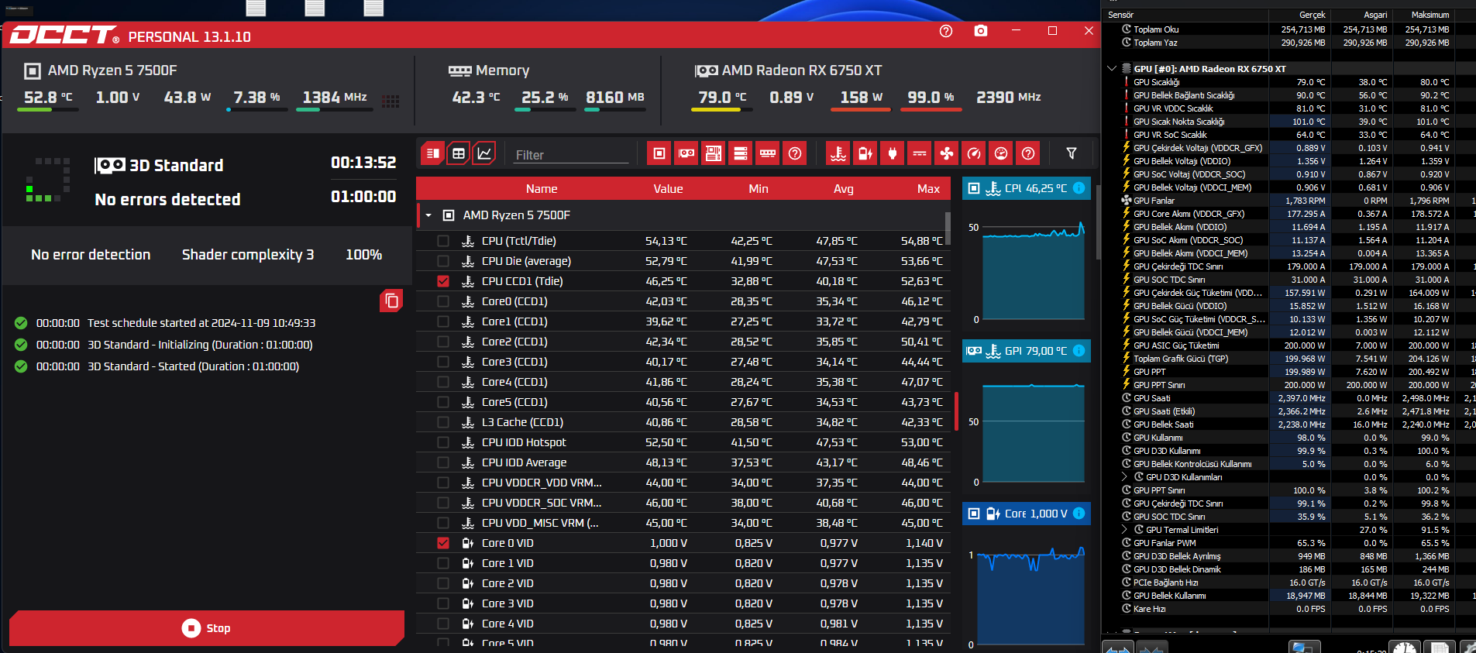The height and width of the screenshot is (653, 1476).
Task: Toggle the fan sensor filter icon
Action: 947,153
